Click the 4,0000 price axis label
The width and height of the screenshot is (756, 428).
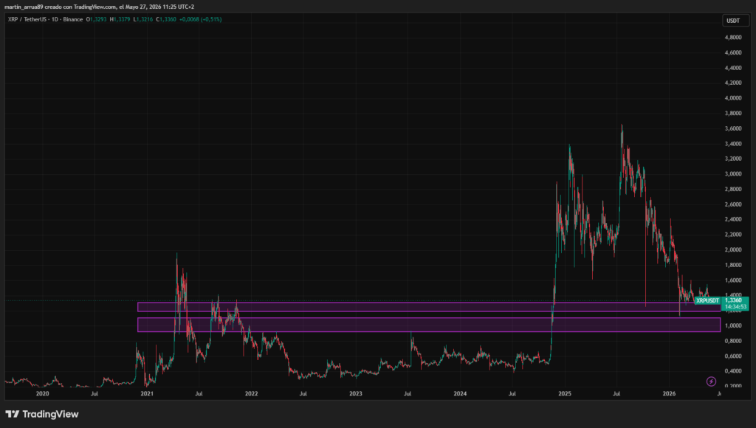[x=733, y=98]
